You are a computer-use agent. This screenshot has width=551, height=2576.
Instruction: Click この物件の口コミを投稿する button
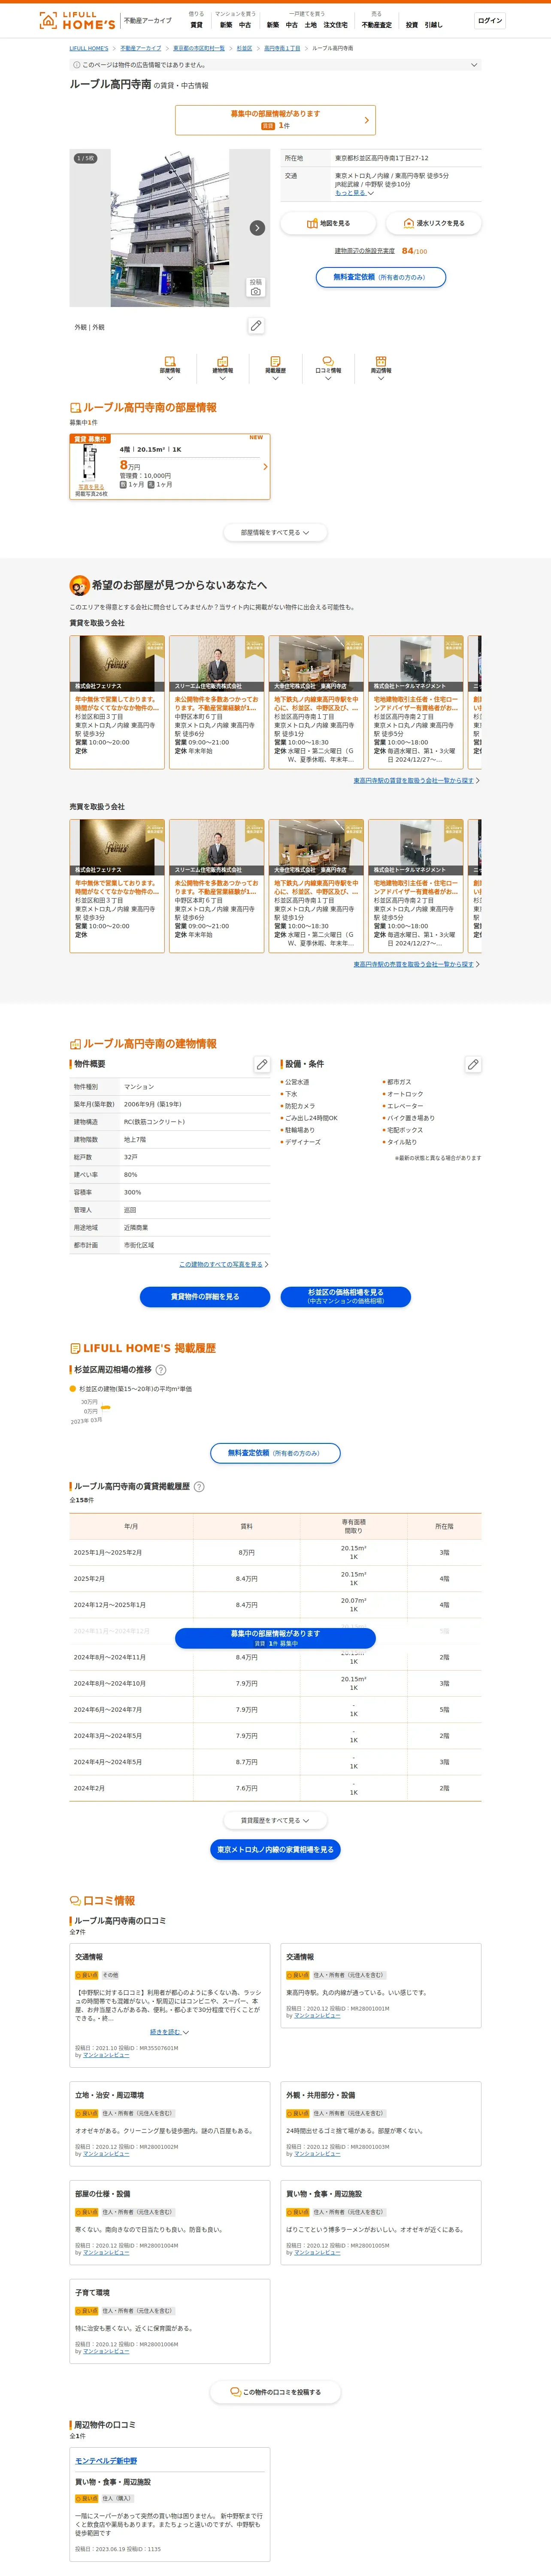[x=275, y=2392]
